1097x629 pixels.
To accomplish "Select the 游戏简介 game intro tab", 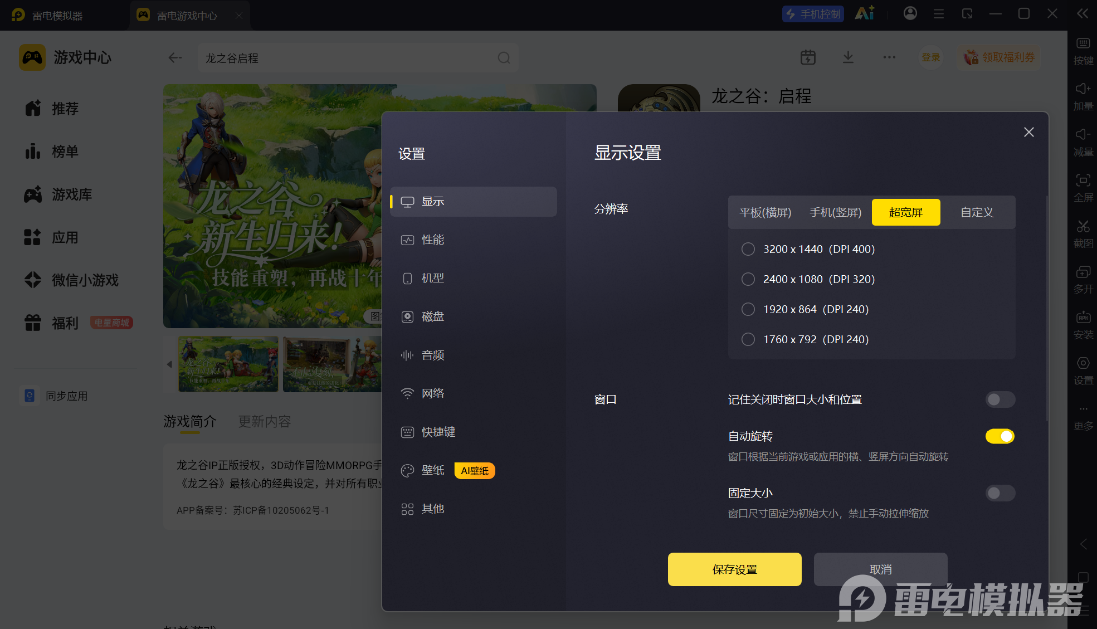I will coord(189,422).
